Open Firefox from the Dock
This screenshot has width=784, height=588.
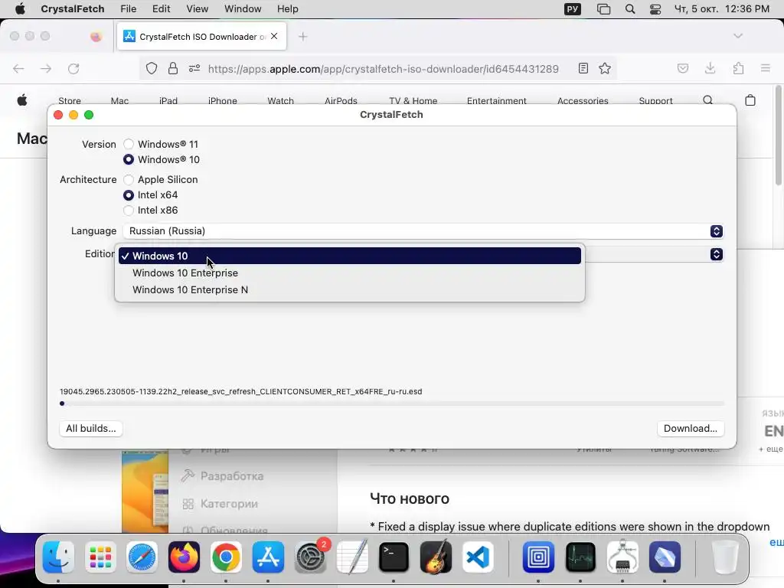[184, 557]
